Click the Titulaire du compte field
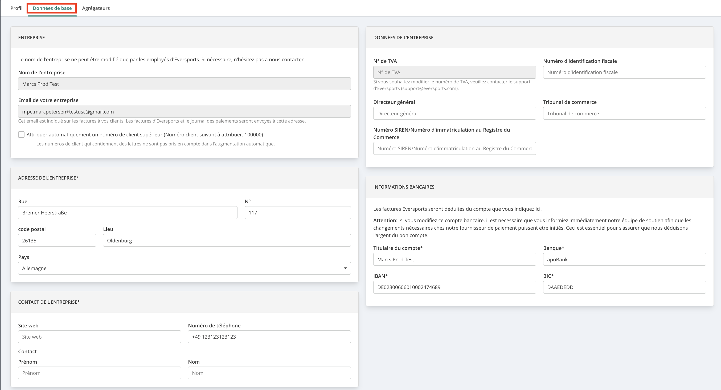The width and height of the screenshot is (721, 390). [x=454, y=259]
